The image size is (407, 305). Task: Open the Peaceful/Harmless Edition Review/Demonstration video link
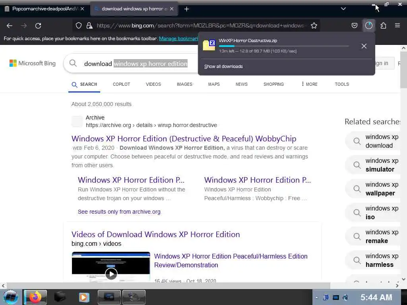(x=231, y=261)
